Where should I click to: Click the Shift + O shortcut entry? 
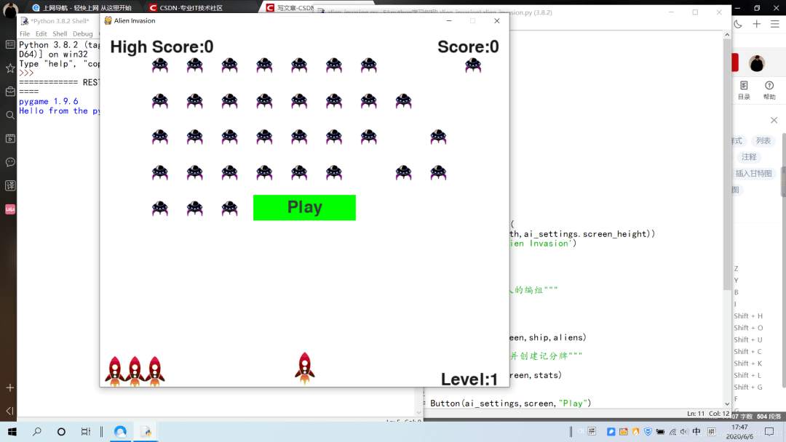[x=748, y=328]
